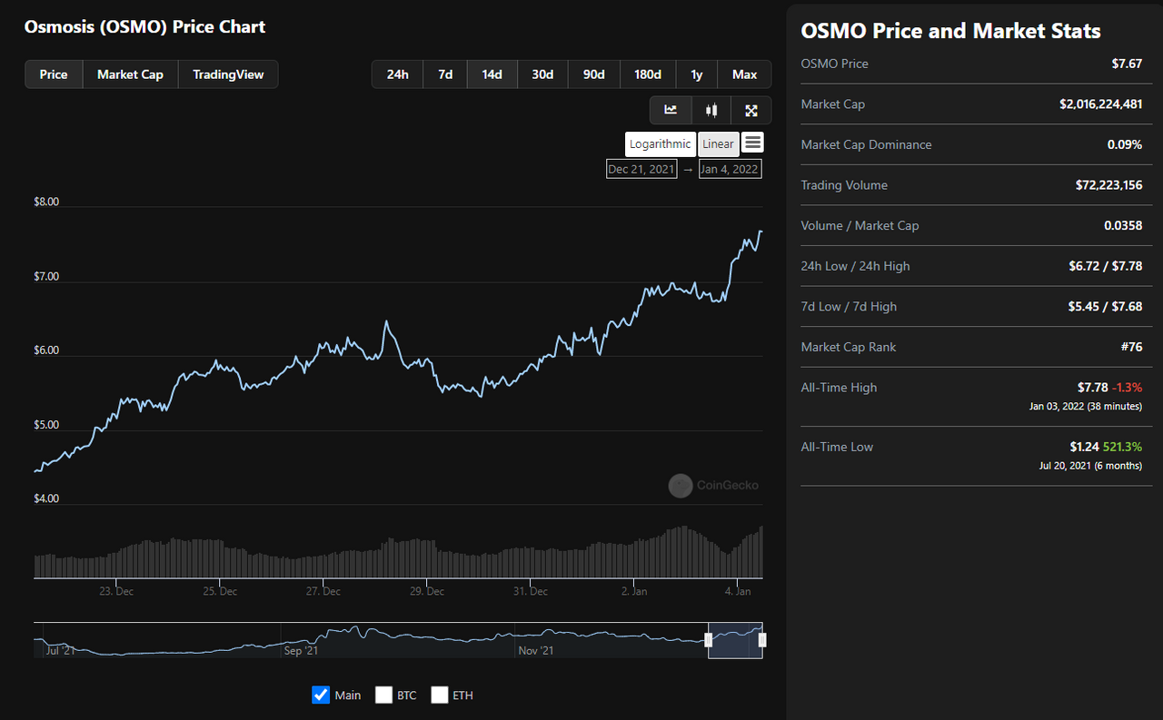
Task: Switch to line chart view icon
Action: click(x=671, y=110)
